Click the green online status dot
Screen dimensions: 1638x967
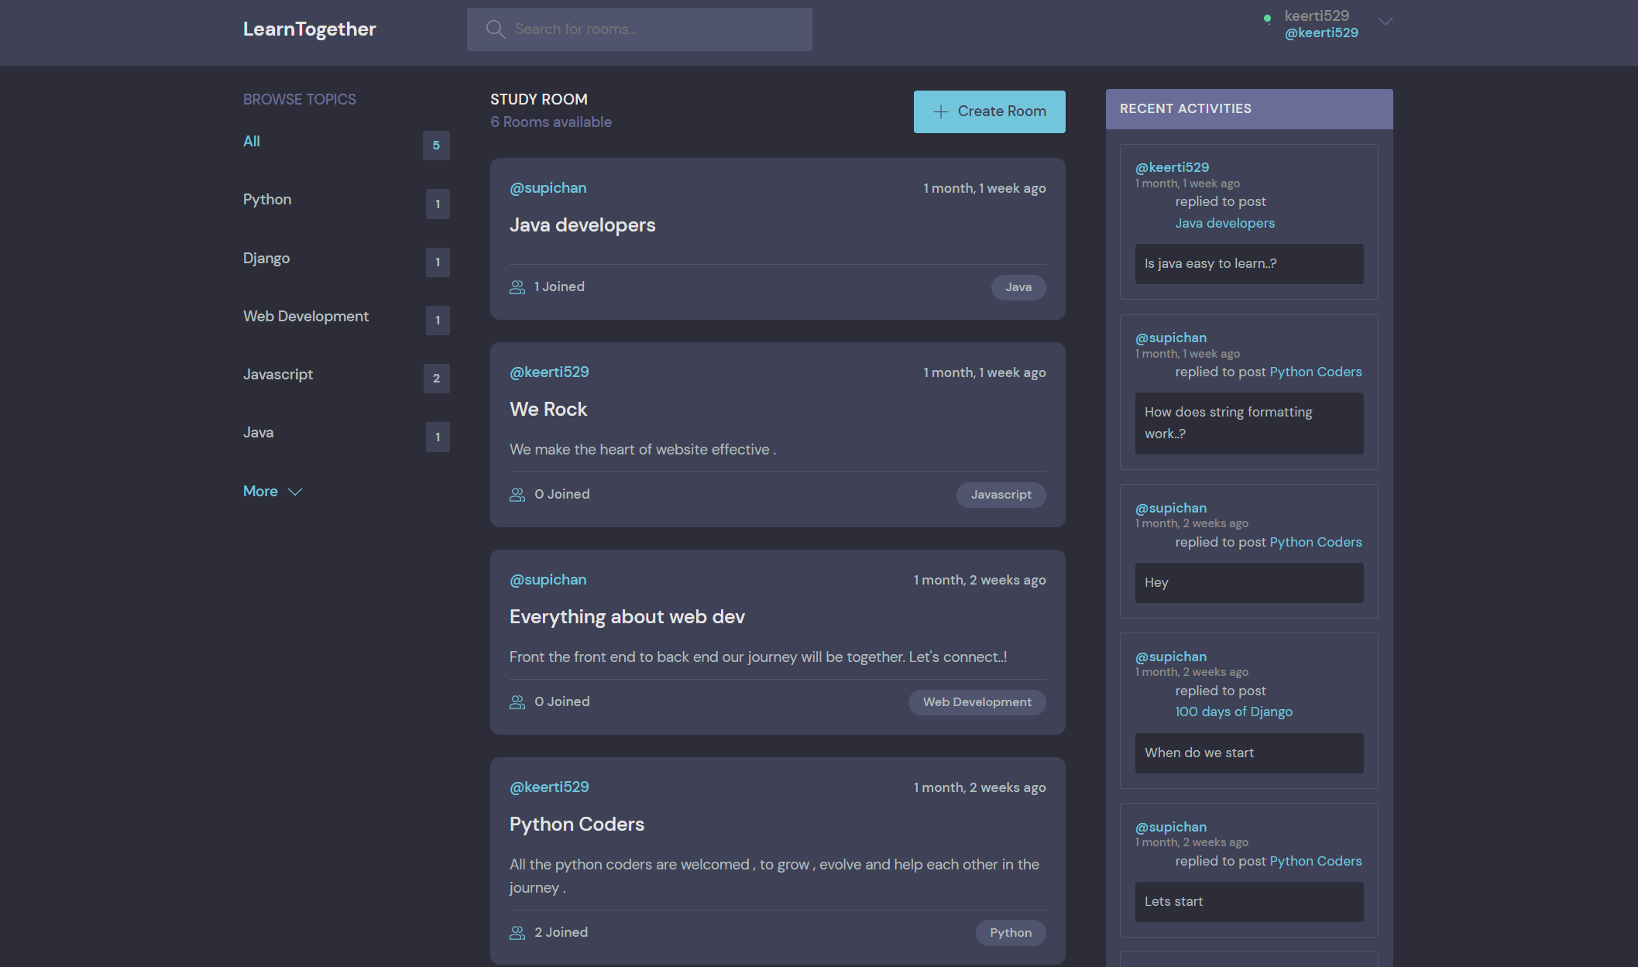1267,18
